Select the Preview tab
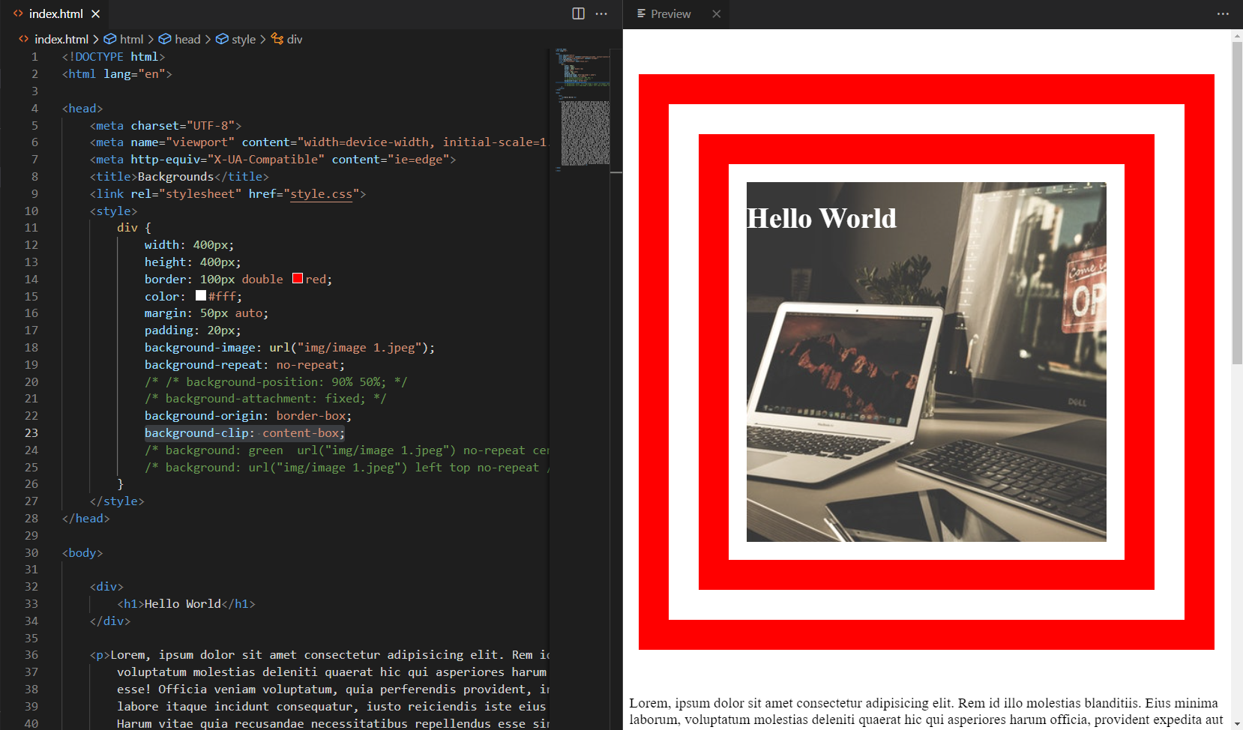Image resolution: width=1243 pixels, height=730 pixels. click(670, 13)
